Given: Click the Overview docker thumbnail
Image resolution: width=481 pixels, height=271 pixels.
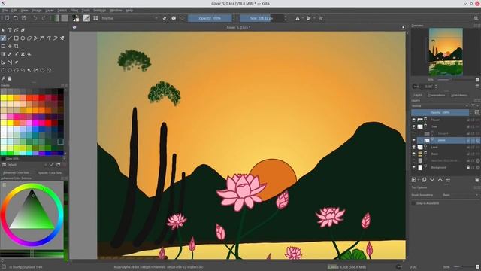Looking at the screenshot, I should coord(446,52).
